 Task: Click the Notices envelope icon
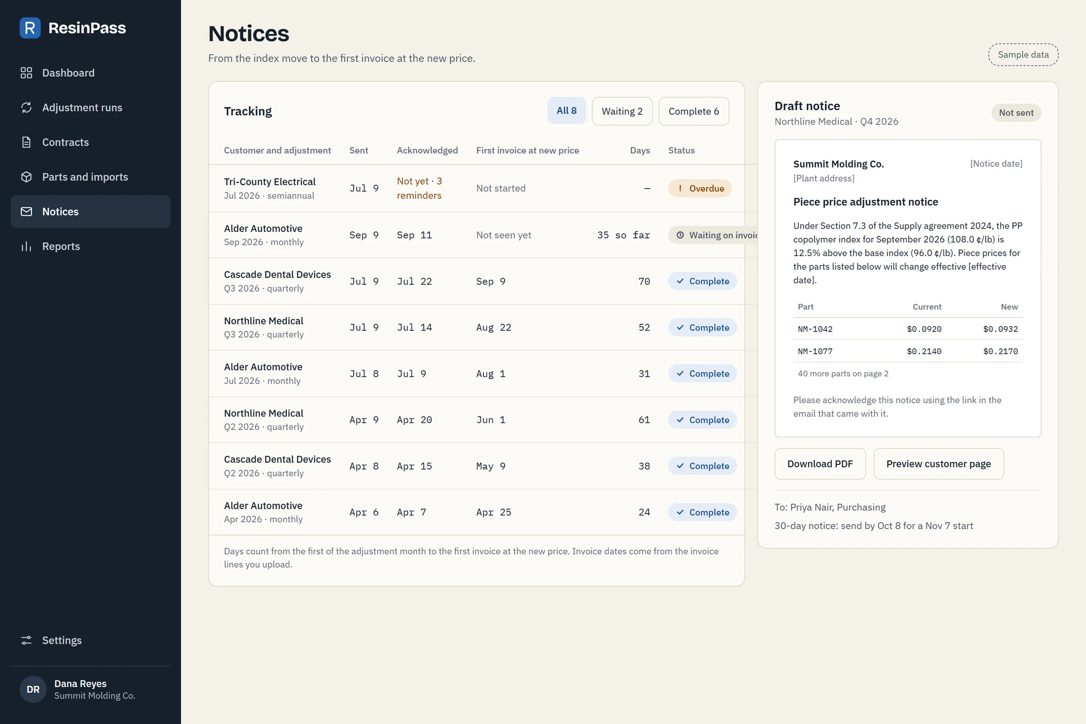point(26,212)
